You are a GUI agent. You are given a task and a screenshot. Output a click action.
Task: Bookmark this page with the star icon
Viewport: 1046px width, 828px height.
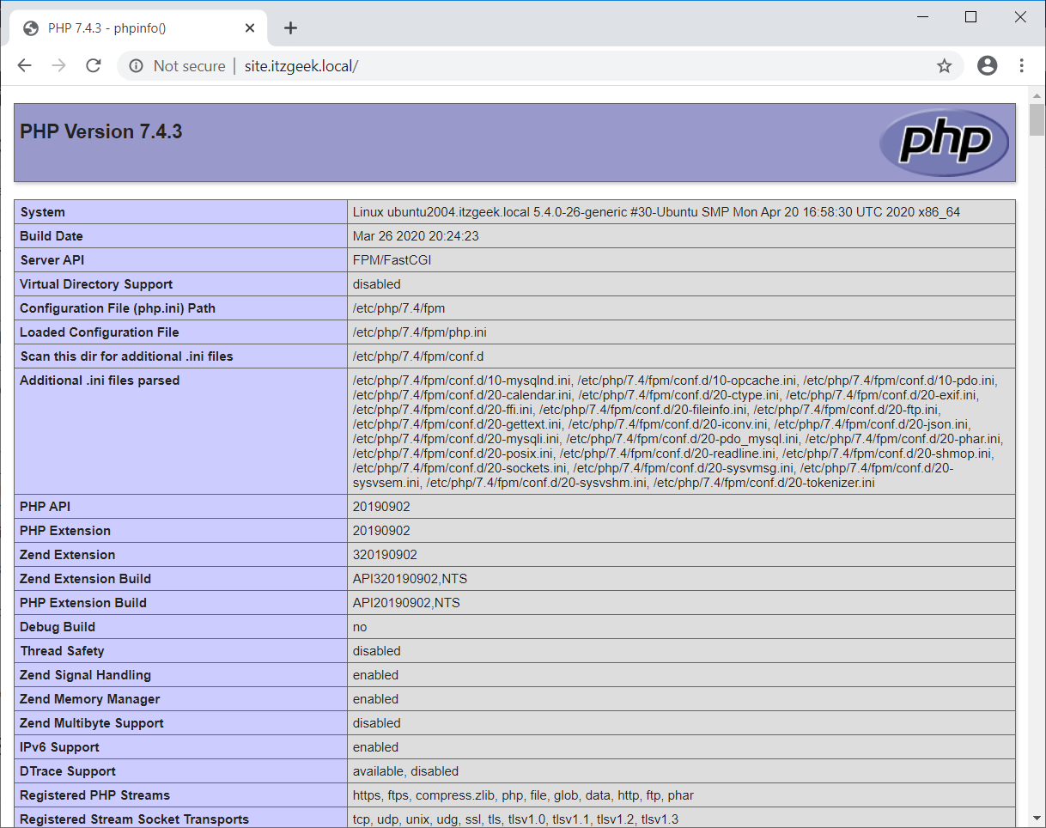click(x=944, y=66)
